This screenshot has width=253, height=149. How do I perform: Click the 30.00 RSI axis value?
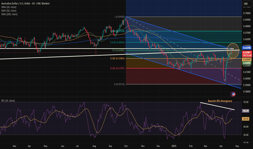(246, 135)
